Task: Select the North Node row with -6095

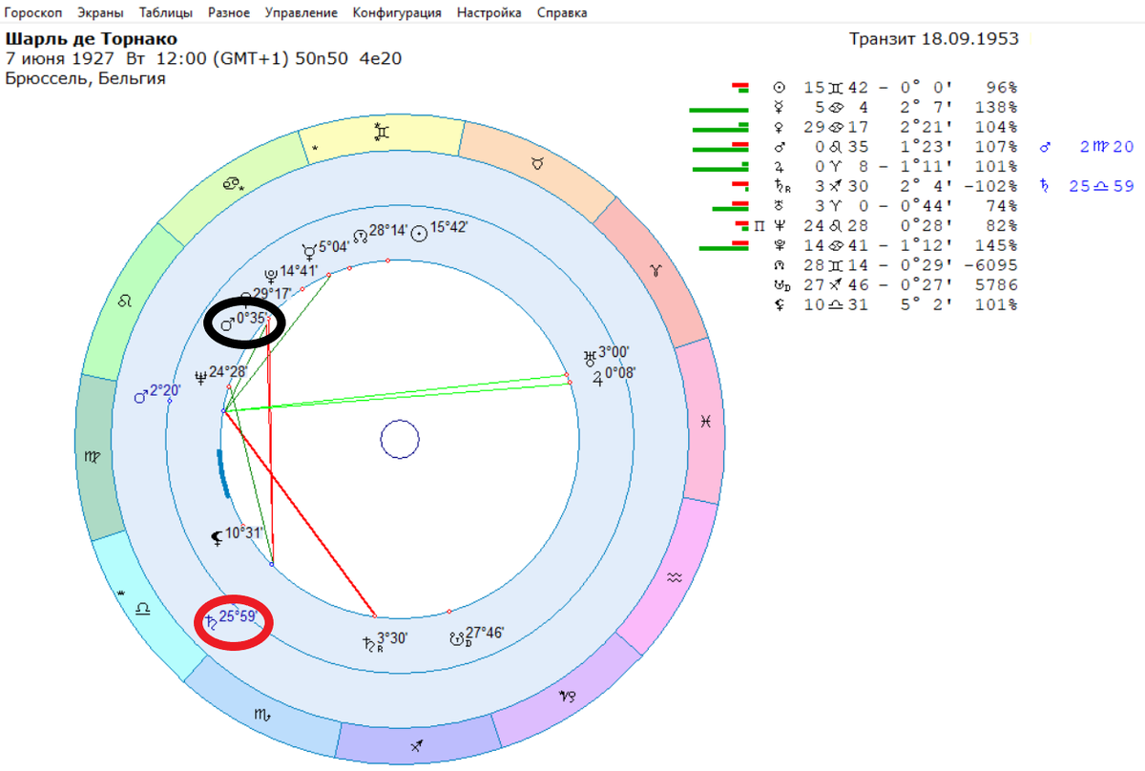Action: coord(894,265)
